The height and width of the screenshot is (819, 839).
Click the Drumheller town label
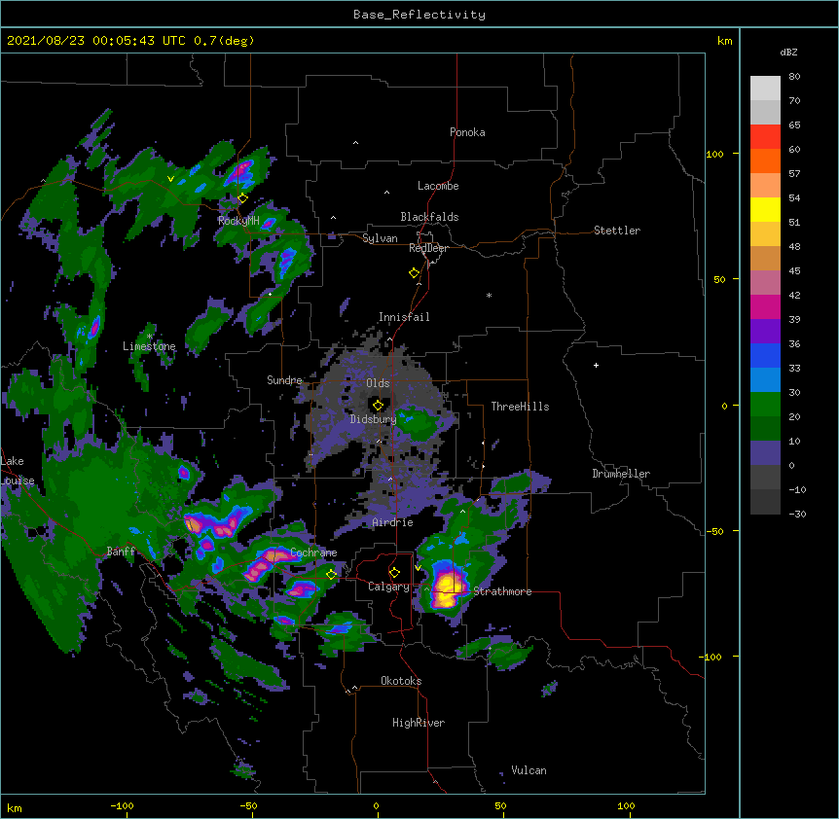[621, 474]
